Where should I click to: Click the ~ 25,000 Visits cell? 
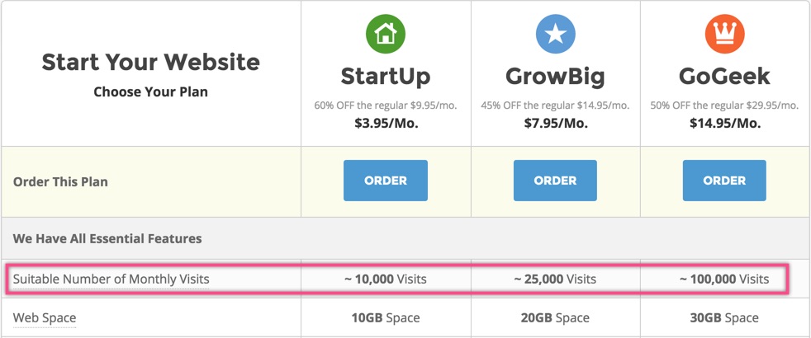[555, 279]
